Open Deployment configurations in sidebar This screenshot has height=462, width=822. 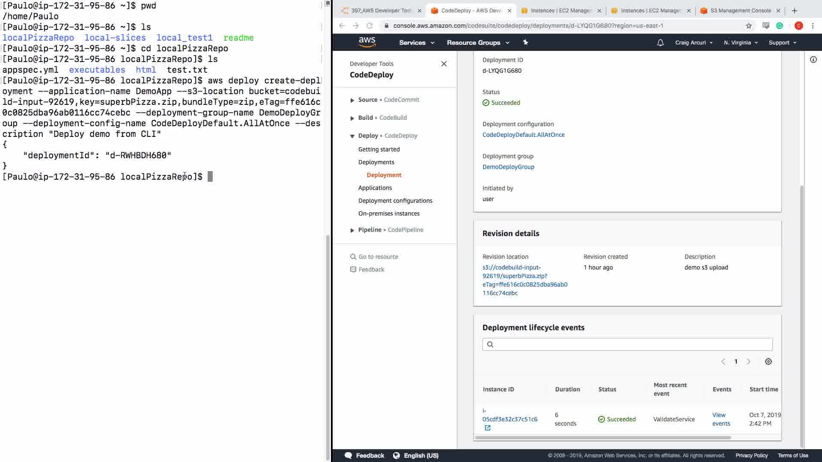(x=395, y=201)
